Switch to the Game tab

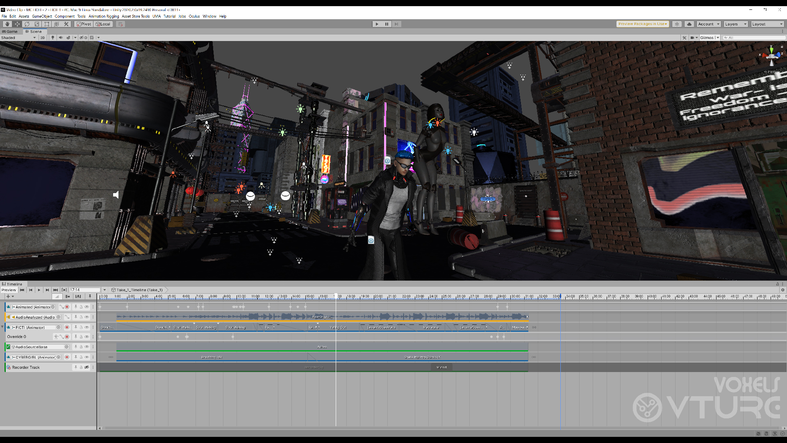click(10, 32)
